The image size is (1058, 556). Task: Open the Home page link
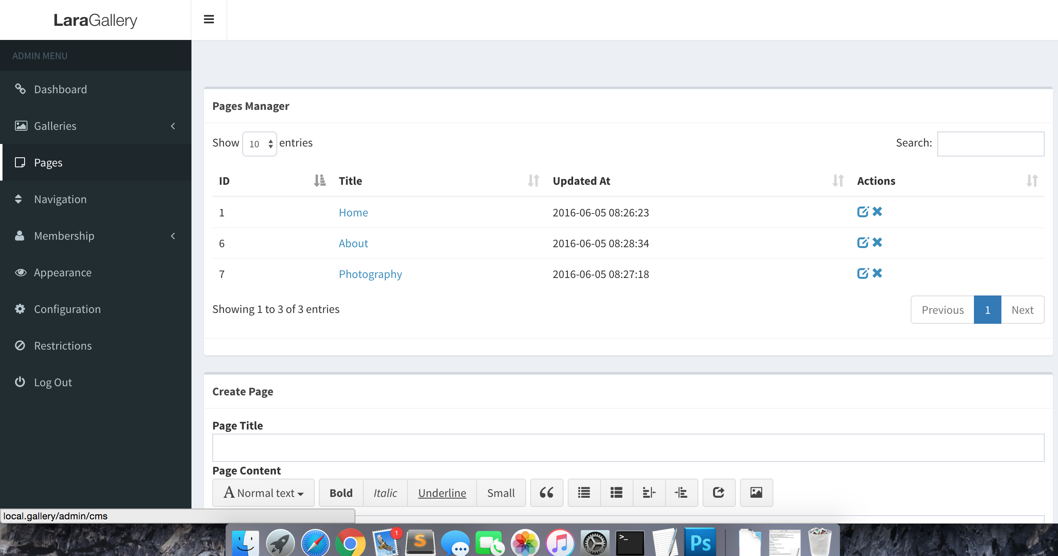click(353, 212)
